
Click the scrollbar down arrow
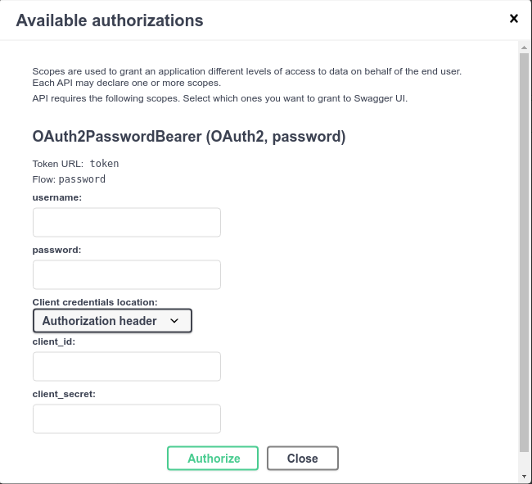coord(524,476)
